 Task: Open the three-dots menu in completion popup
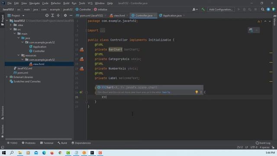pyautogui.click(x=201, y=92)
